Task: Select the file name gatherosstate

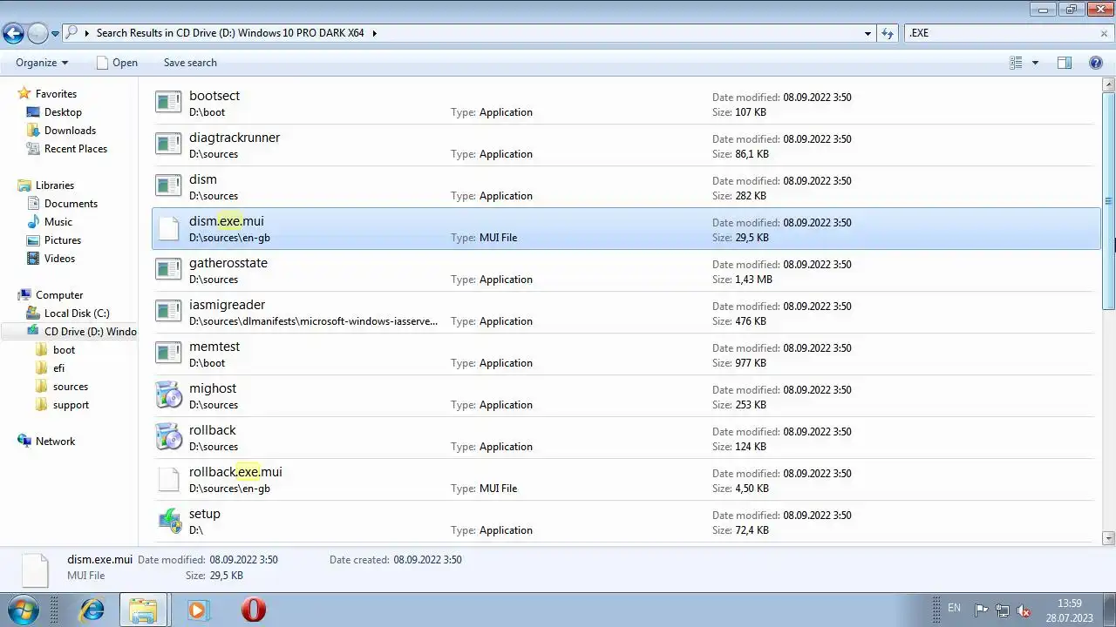Action: coord(228,263)
